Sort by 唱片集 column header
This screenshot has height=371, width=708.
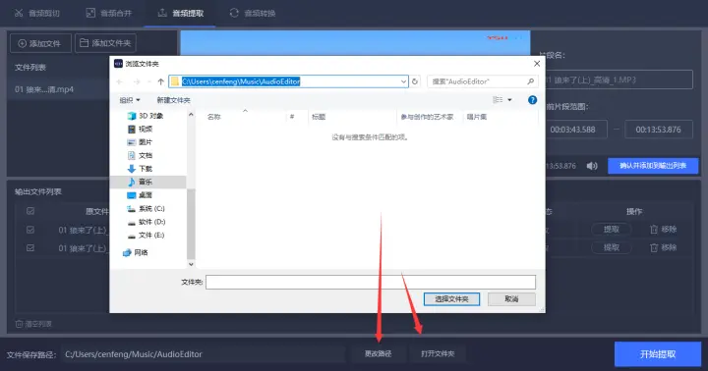click(477, 117)
